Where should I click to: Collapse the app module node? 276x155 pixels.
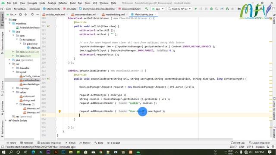coord(6,19)
